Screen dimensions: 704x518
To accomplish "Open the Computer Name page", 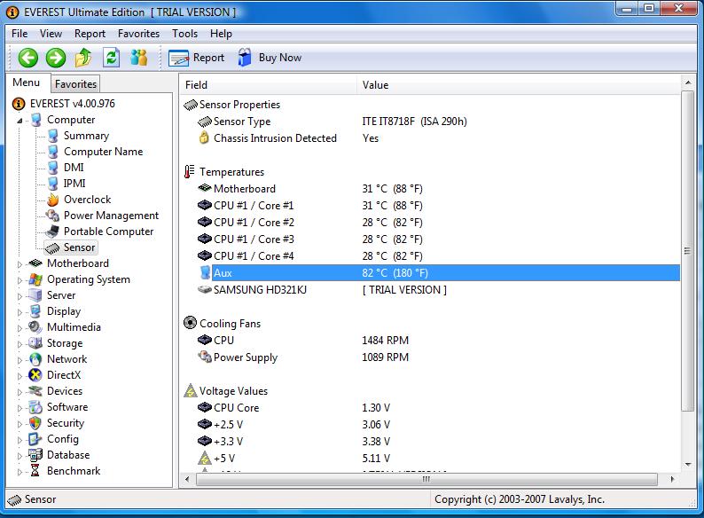I will tap(103, 152).
